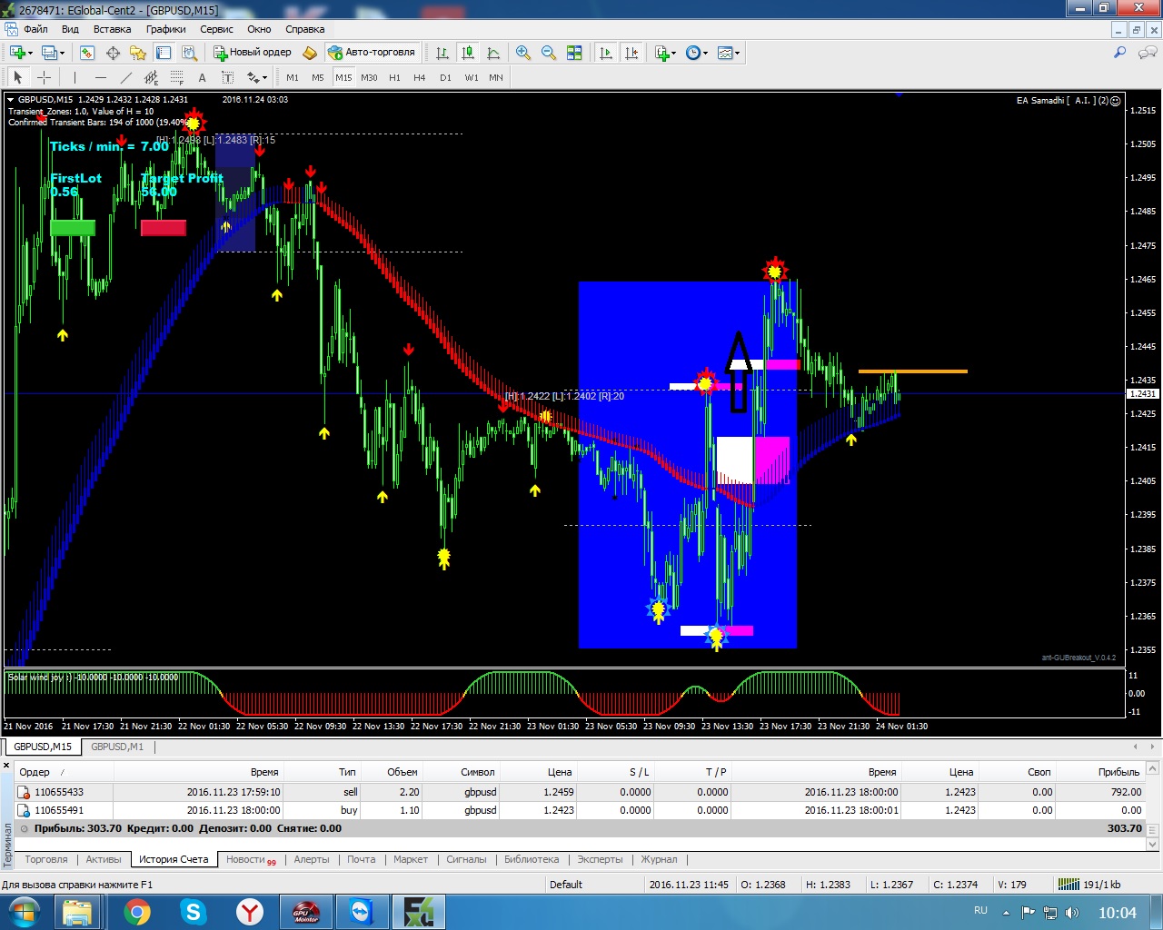Select the Fibonacci retracement tool

pos(177,77)
